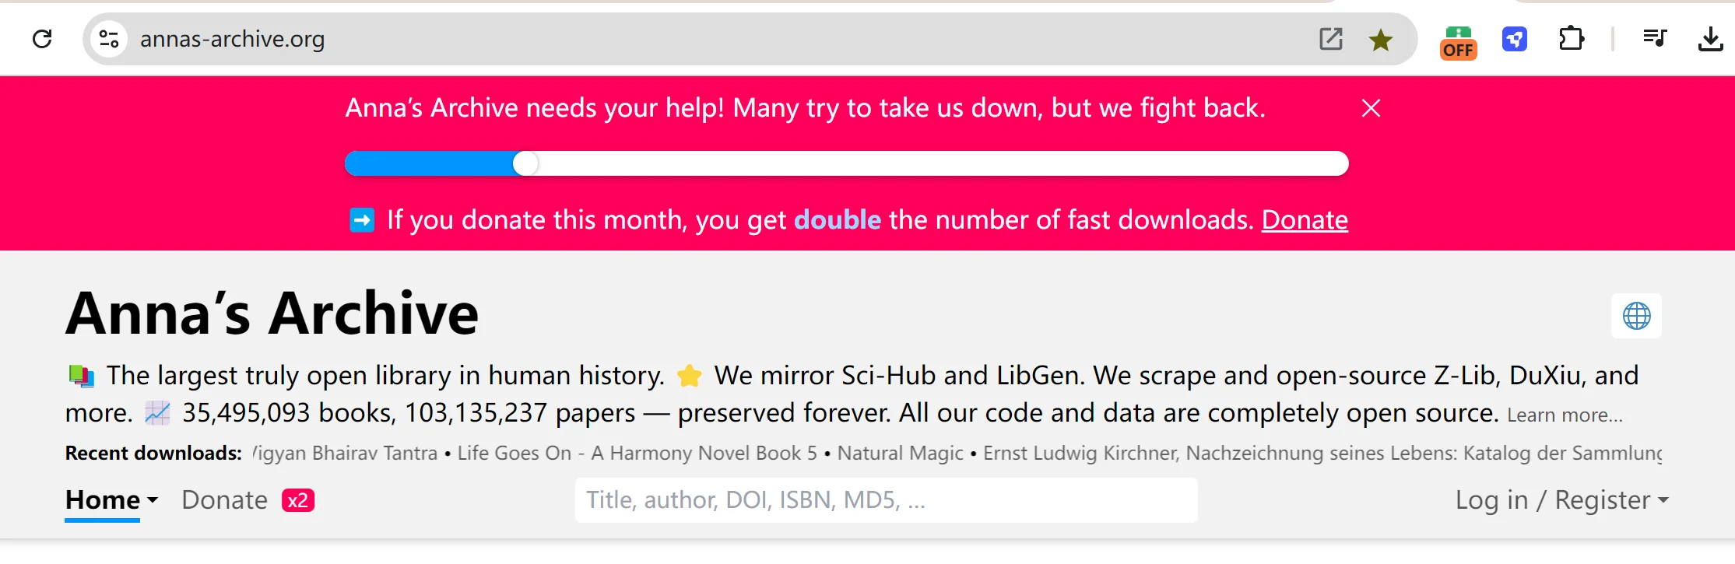Open the language globe selector
Viewport: 1735px width, 564px height.
[x=1636, y=316]
